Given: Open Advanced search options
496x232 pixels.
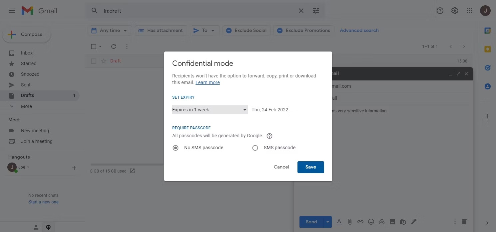Looking at the screenshot, I should (x=359, y=30).
